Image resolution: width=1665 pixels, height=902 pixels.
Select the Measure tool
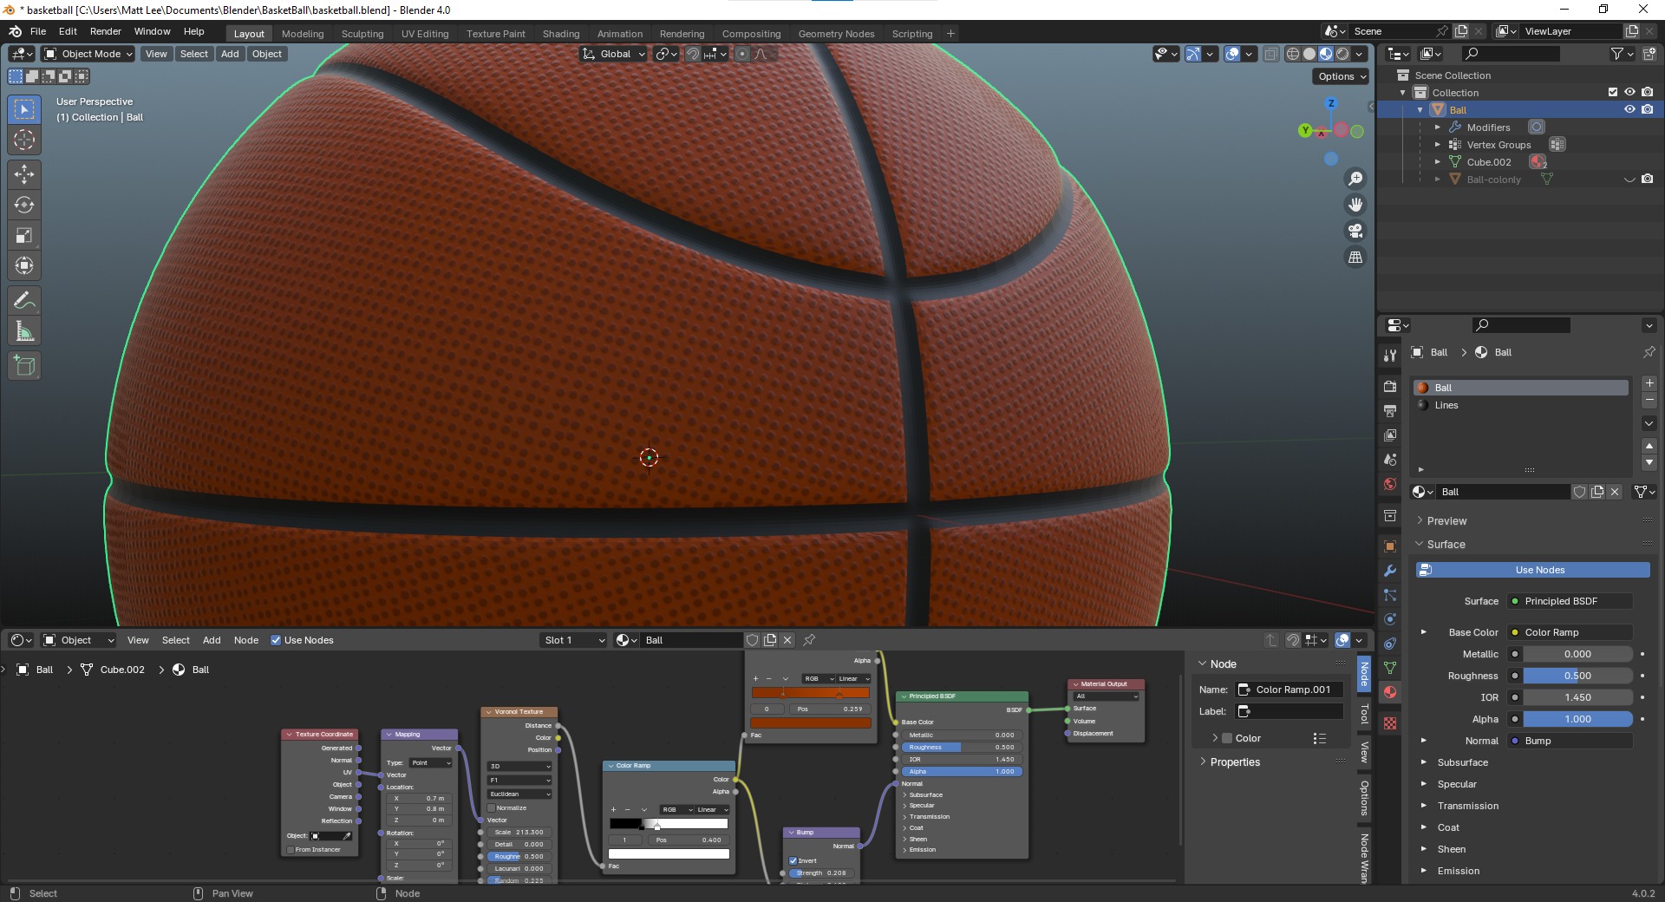(24, 331)
